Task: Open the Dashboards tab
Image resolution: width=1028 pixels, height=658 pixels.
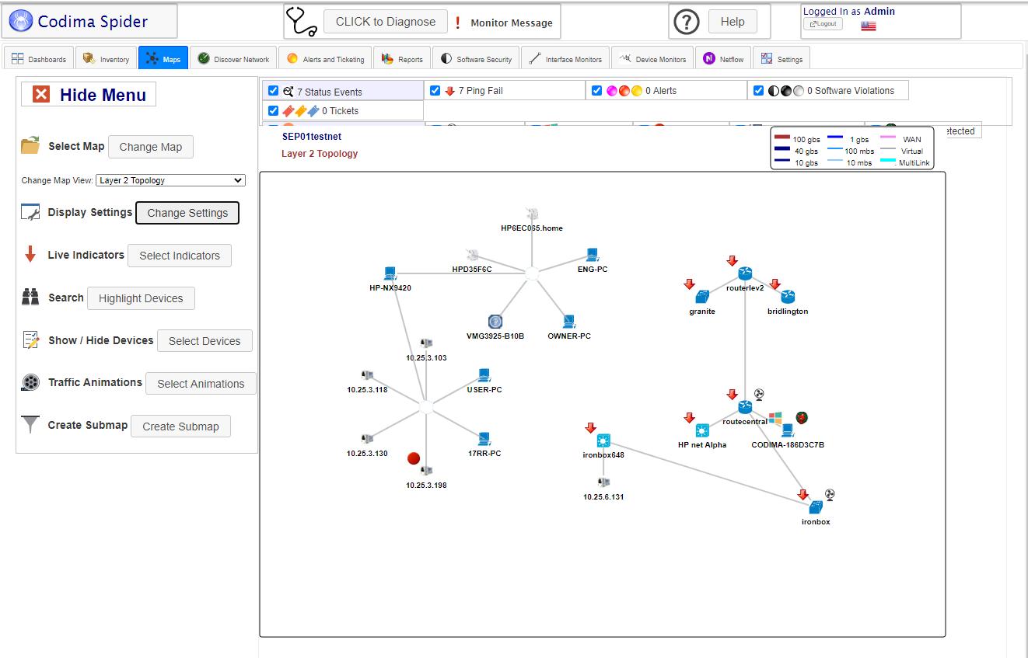Action: (39, 59)
